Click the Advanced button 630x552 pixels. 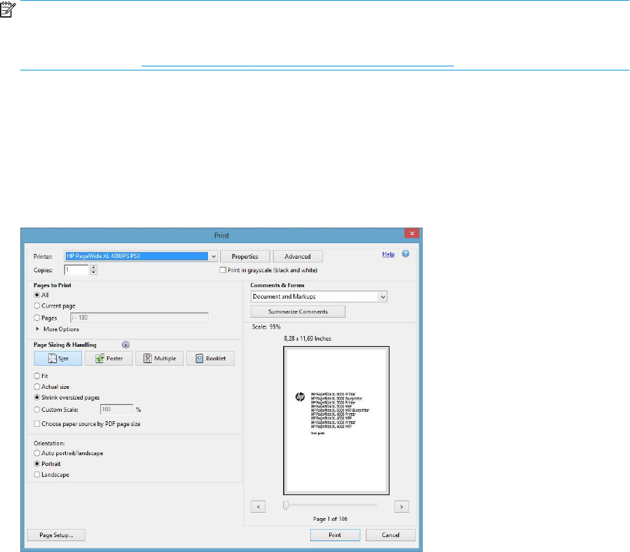click(x=297, y=257)
